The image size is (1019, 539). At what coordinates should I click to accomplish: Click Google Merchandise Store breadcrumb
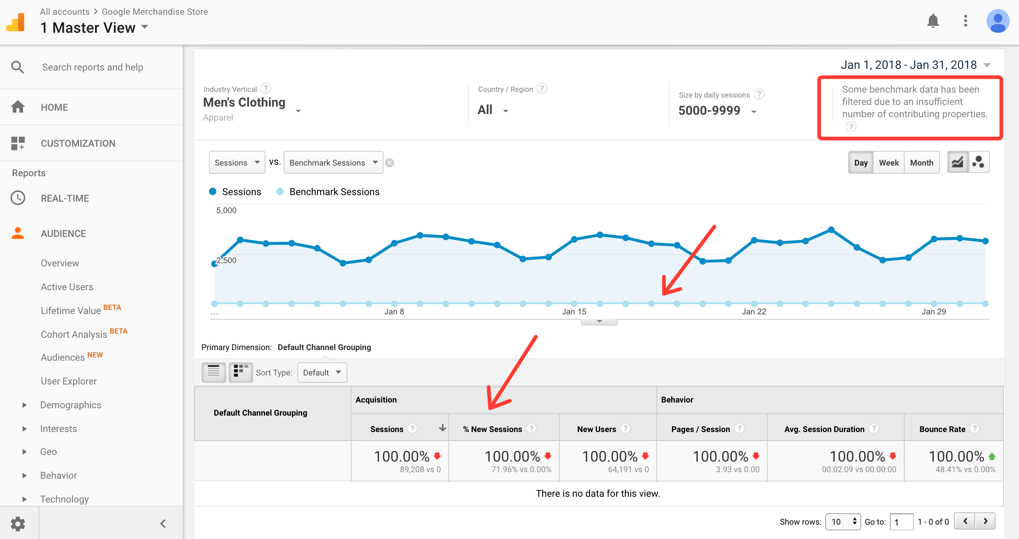(x=155, y=11)
